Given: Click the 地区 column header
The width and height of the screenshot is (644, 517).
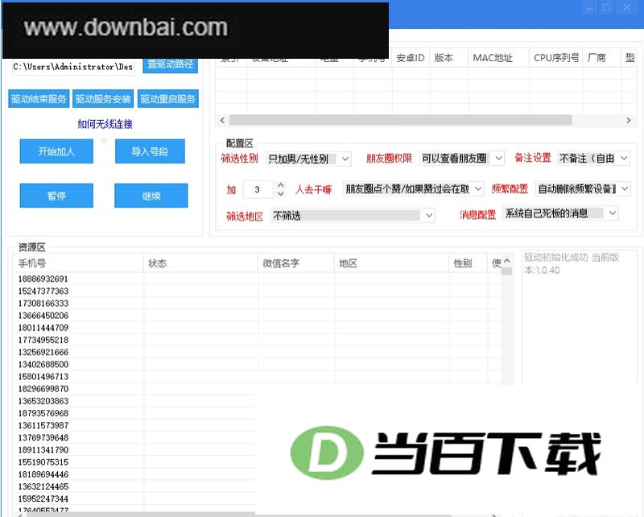Looking at the screenshot, I should [x=392, y=263].
